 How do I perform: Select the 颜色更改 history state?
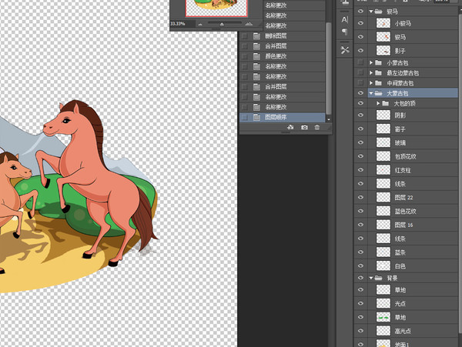(283, 56)
